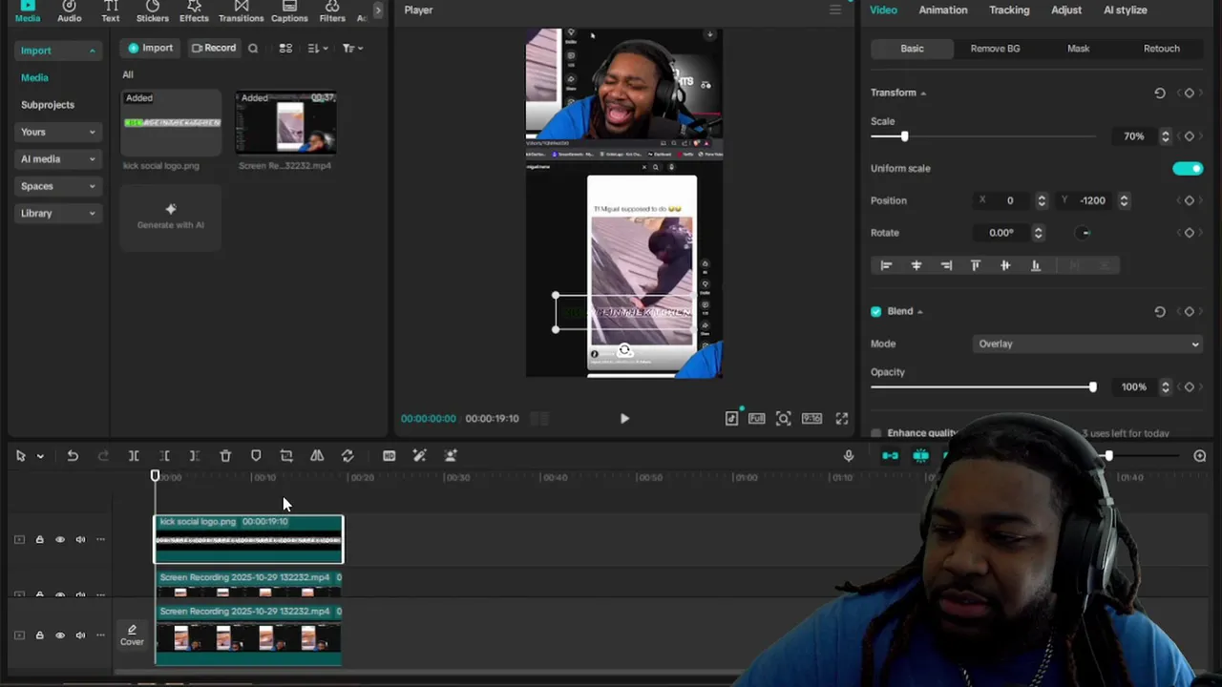
Task: Click the Rotate angle field
Action: 1001,233
